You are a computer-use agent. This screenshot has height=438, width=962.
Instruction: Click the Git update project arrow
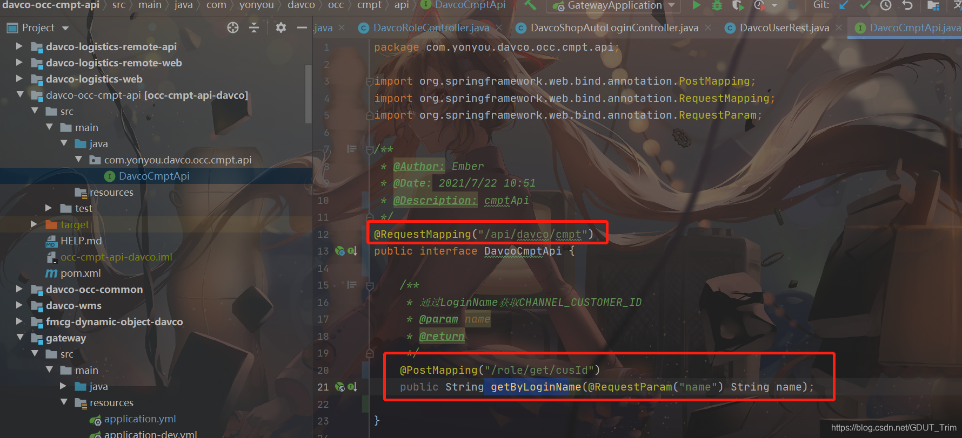[x=844, y=5]
